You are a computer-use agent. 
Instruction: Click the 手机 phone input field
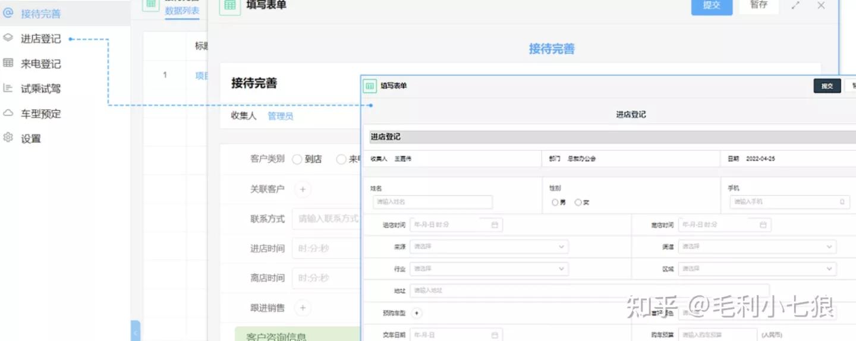(x=789, y=202)
